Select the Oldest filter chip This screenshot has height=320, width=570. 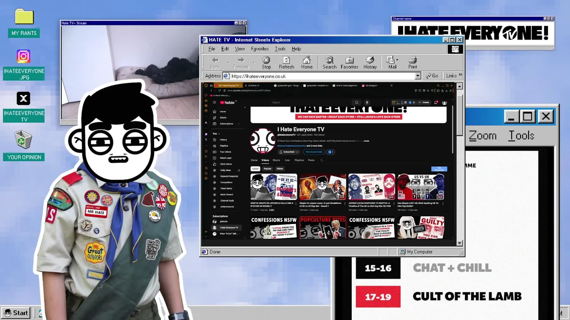coord(280,169)
